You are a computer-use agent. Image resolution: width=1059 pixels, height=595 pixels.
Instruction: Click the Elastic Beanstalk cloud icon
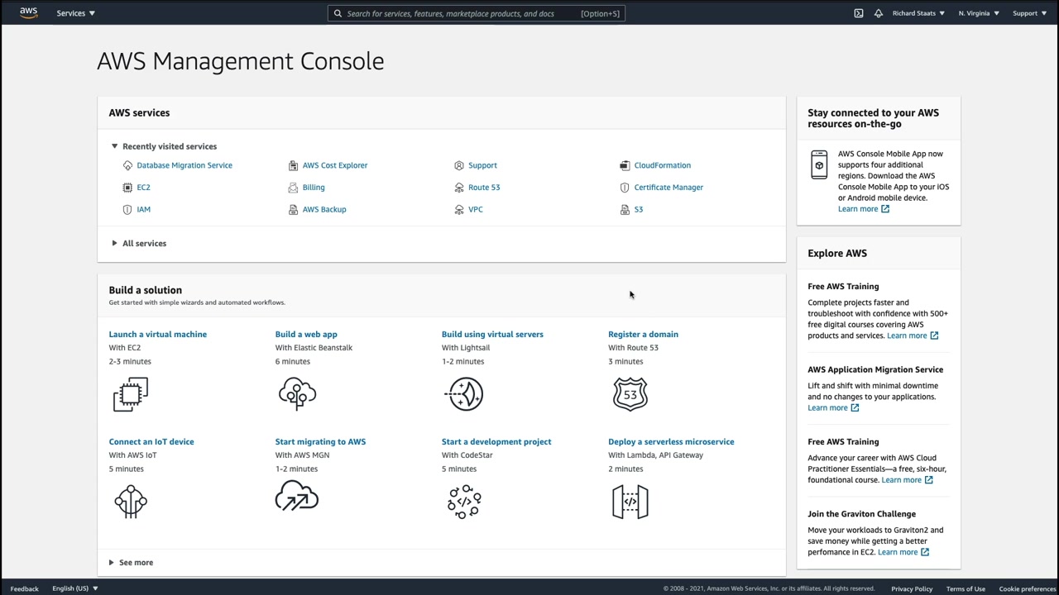297,394
